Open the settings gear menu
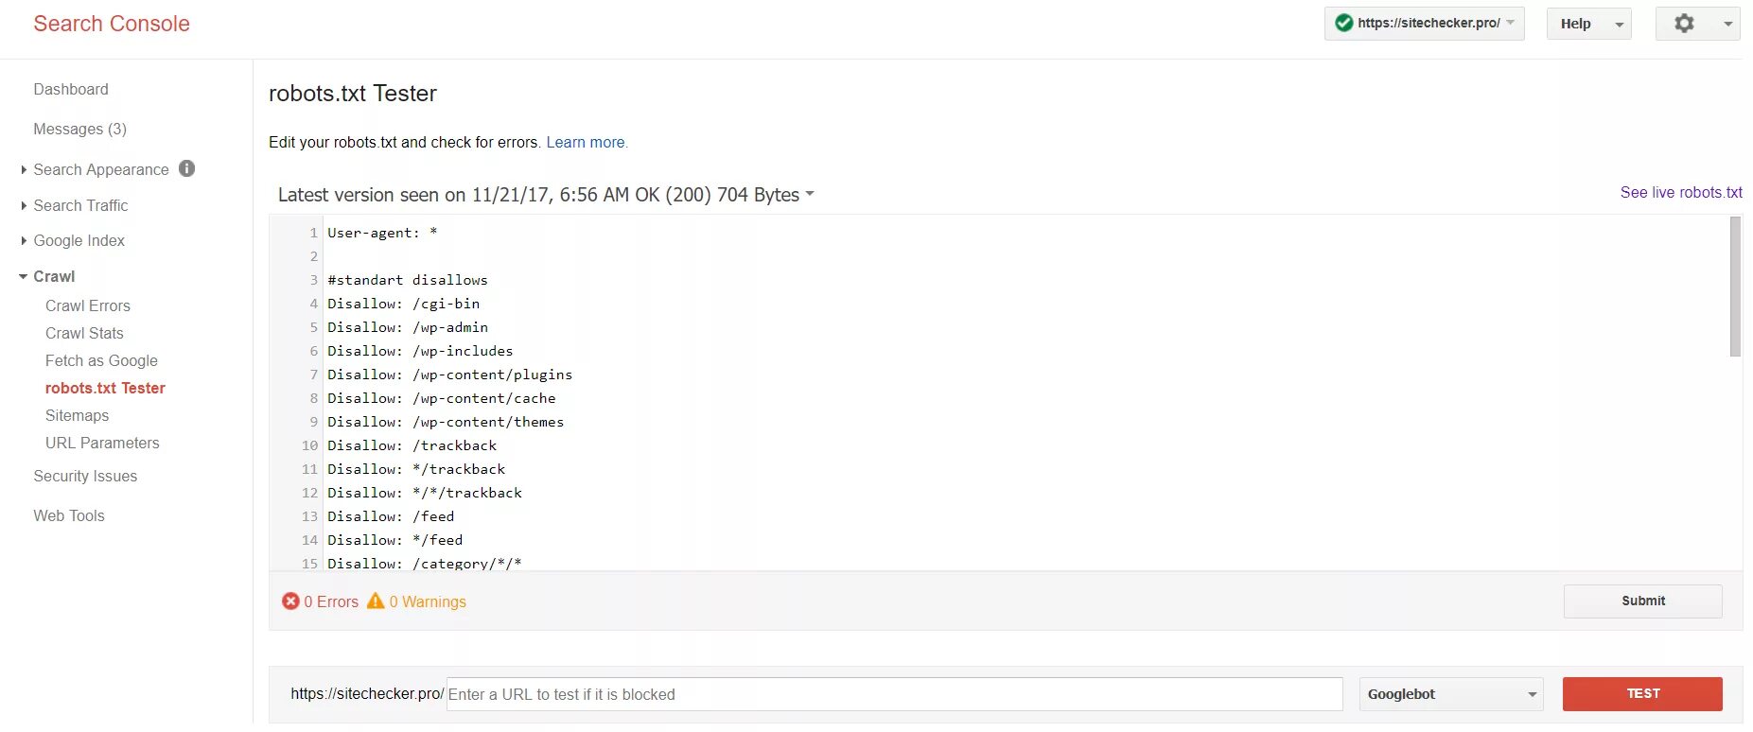The height and width of the screenshot is (732, 1753). click(x=1684, y=24)
